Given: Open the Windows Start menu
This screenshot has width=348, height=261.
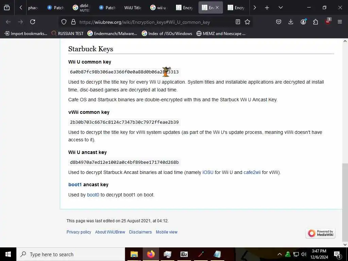Looking at the screenshot, I should point(8,254).
